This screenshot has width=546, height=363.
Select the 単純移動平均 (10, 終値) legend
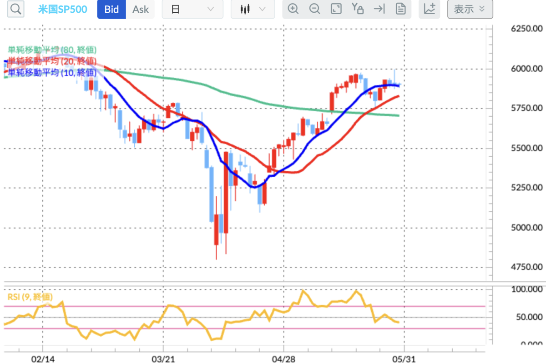52,72
